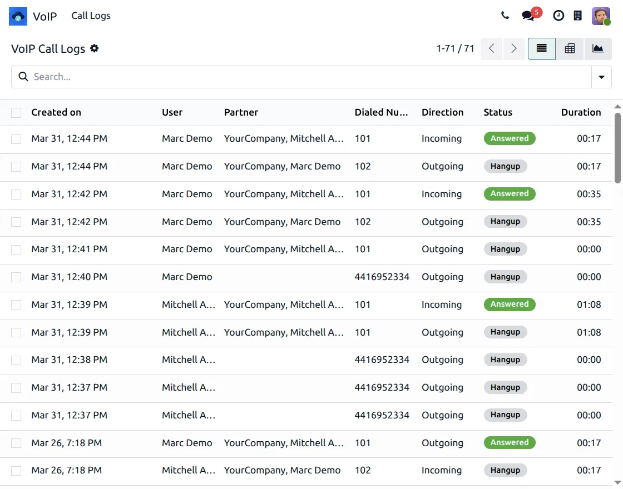Go to previous page of call logs

click(x=491, y=48)
